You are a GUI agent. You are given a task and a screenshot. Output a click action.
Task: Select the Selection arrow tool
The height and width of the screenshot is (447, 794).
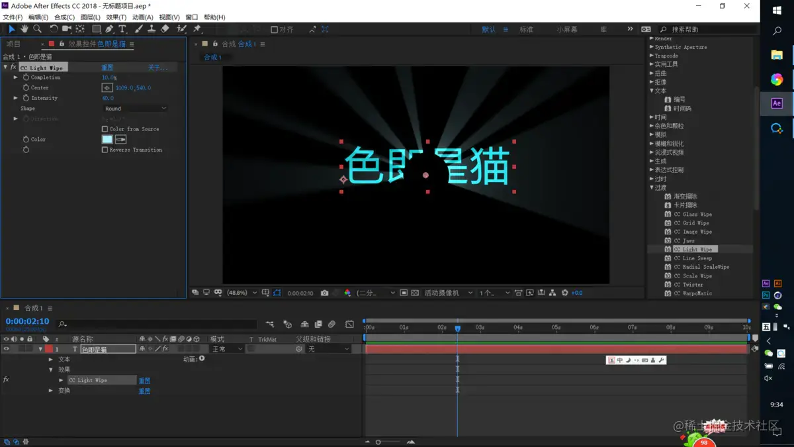11,29
